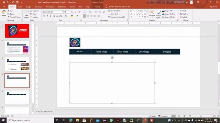Click the Home item in slide navigation bar

pyautogui.click(x=79, y=51)
